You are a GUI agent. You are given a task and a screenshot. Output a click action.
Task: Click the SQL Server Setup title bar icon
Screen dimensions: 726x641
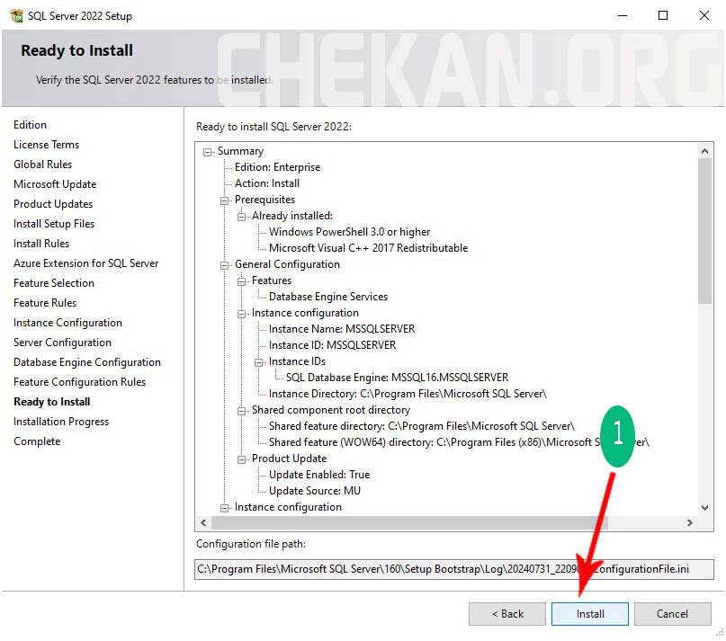16,15
